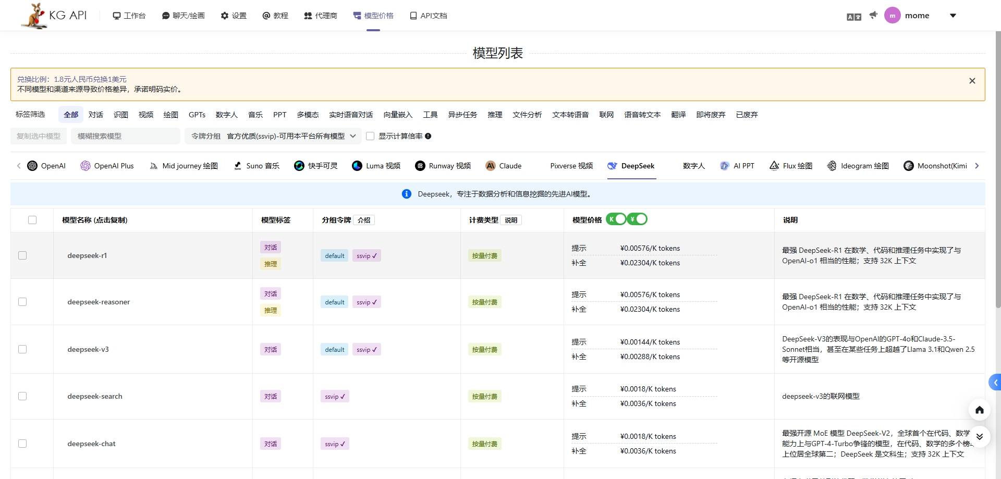1001x479 pixels.
Task: Copy model name deepseek-search
Action: [95, 396]
